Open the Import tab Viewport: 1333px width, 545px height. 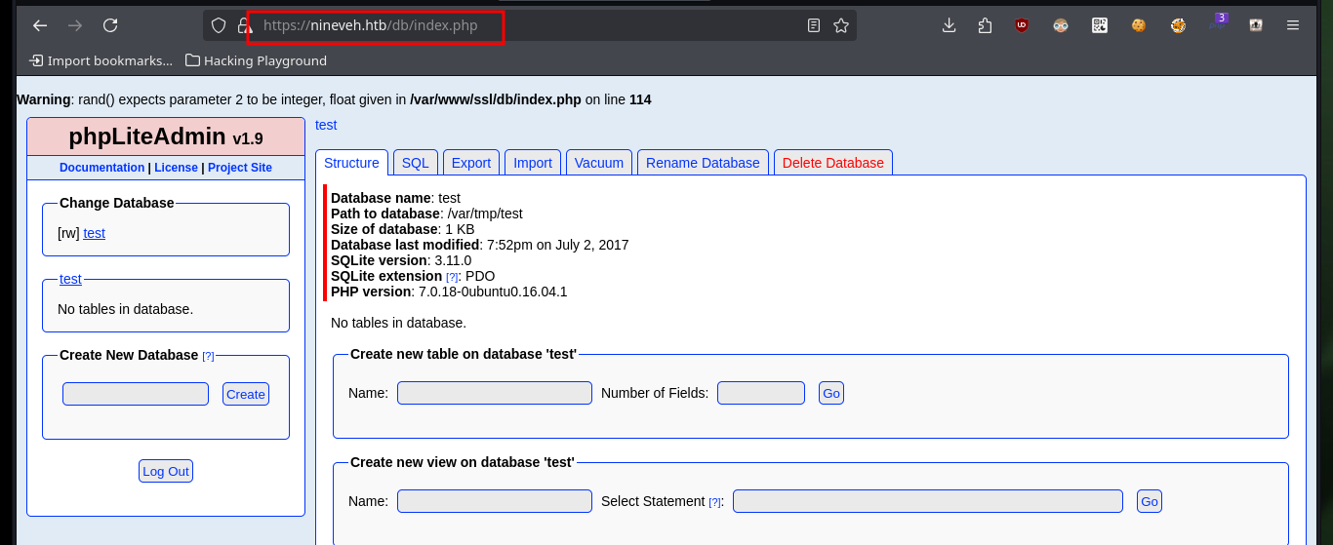pyautogui.click(x=533, y=163)
